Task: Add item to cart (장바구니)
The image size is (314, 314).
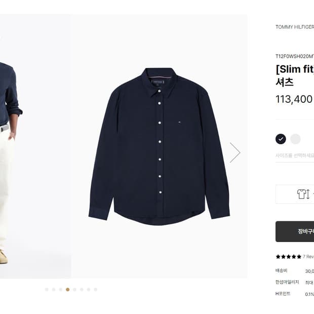Action: coord(299,231)
